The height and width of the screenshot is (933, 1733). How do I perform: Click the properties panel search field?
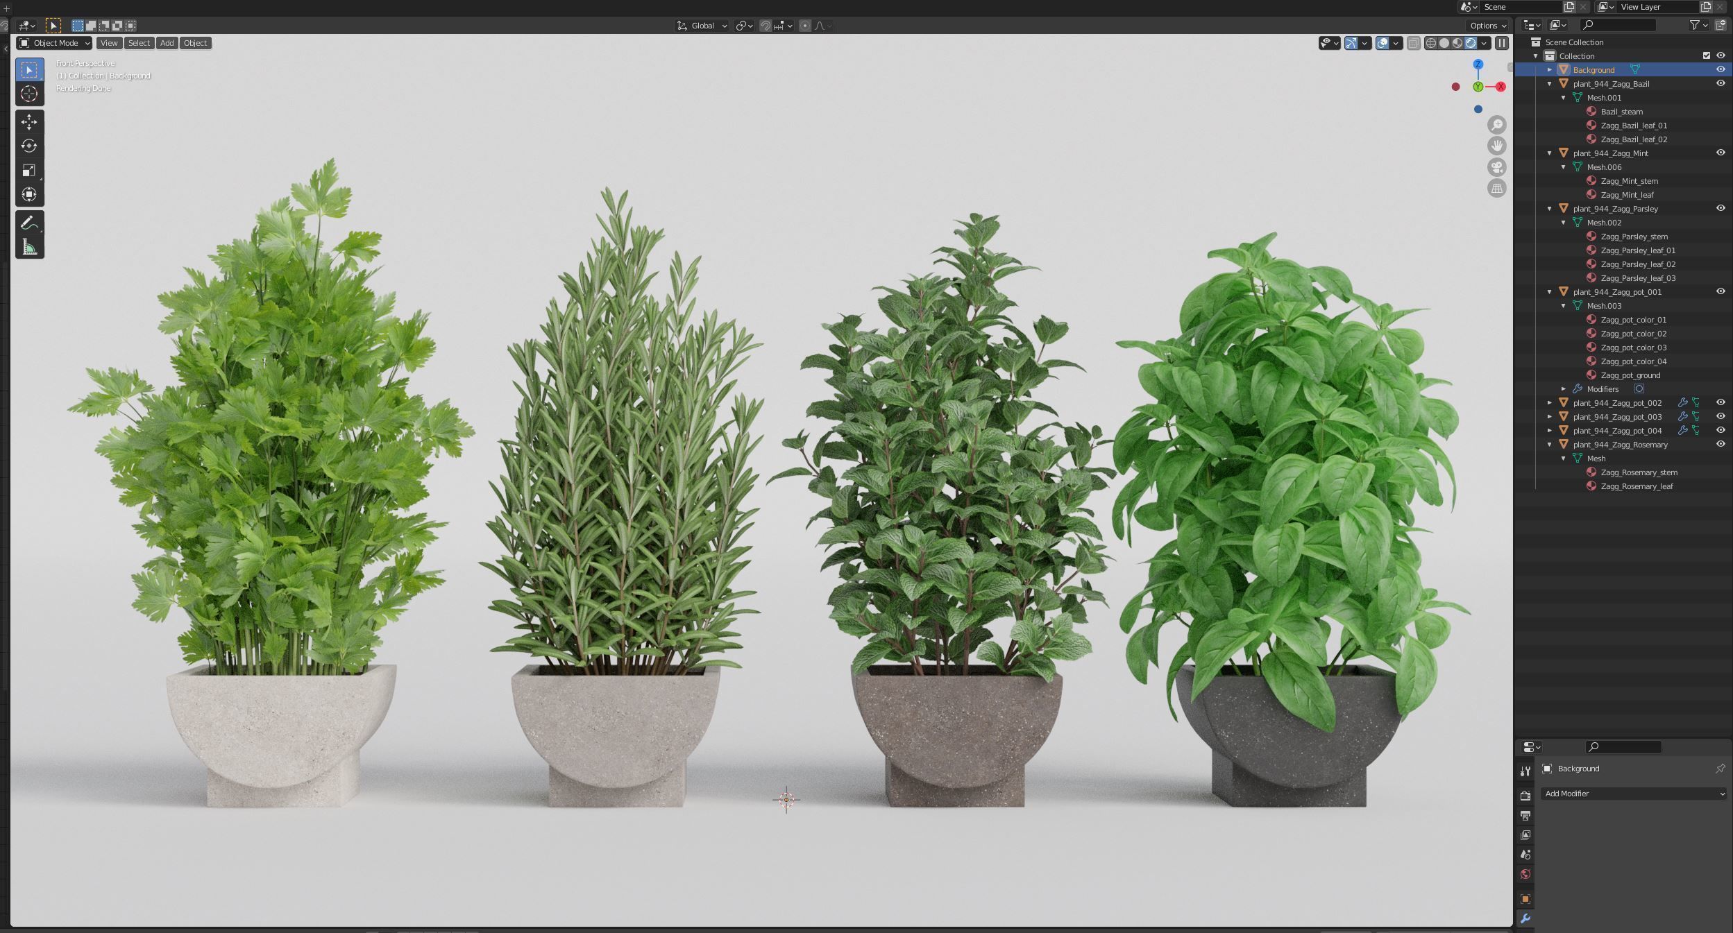tap(1624, 747)
